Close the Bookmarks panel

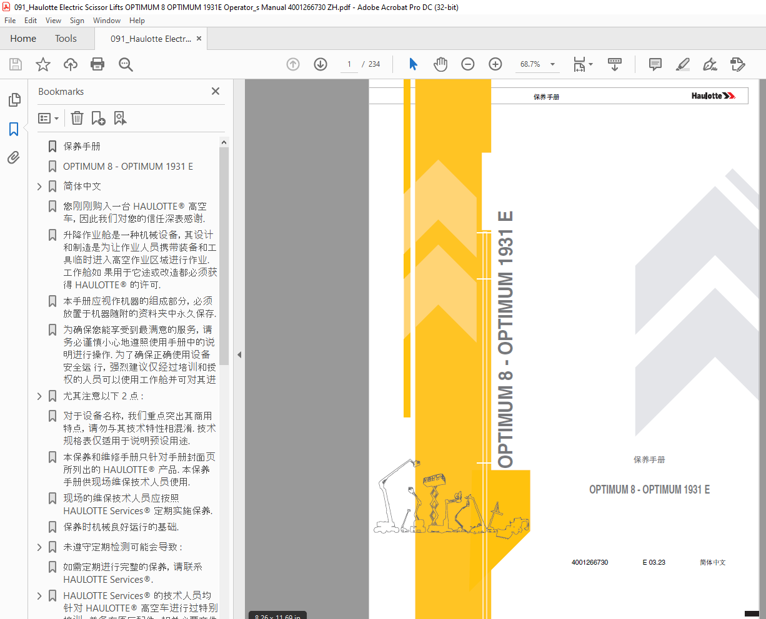click(x=216, y=91)
